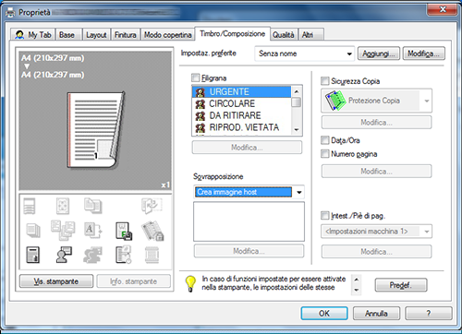Switch to the My Tab tab
Image resolution: width=462 pixels, height=334 pixels.
32,35
